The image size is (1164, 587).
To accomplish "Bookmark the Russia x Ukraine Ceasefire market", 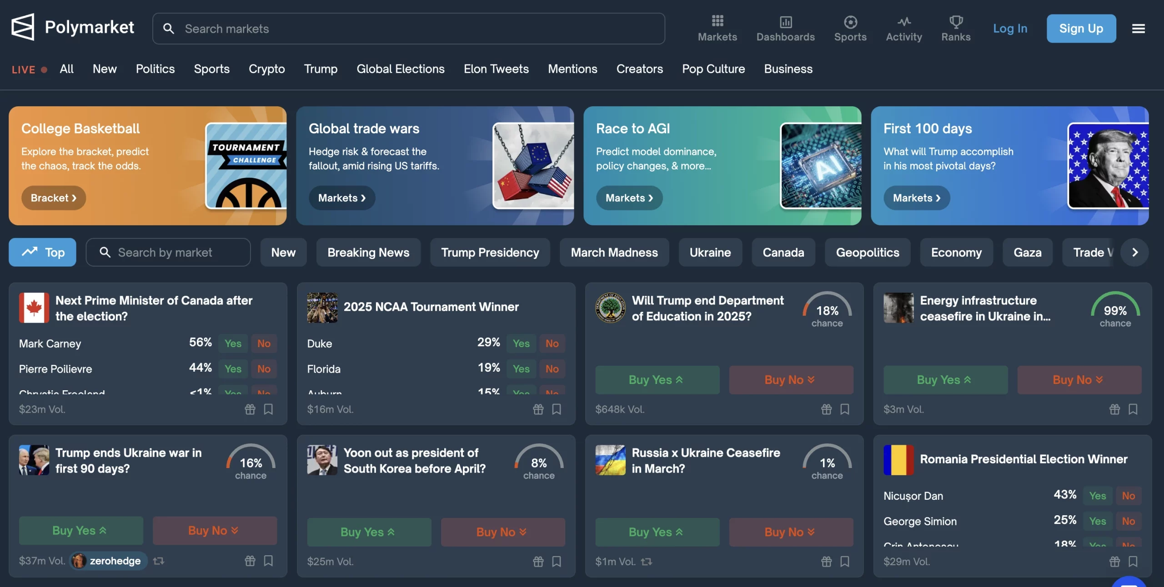I will tap(844, 562).
